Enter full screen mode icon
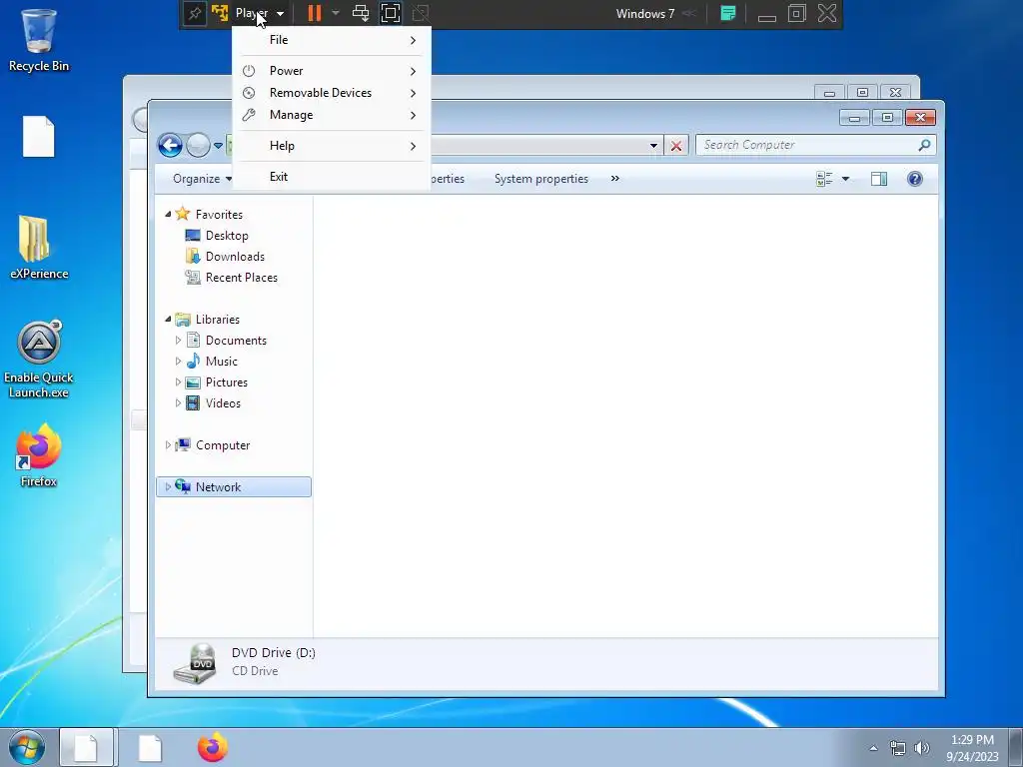 tap(391, 13)
